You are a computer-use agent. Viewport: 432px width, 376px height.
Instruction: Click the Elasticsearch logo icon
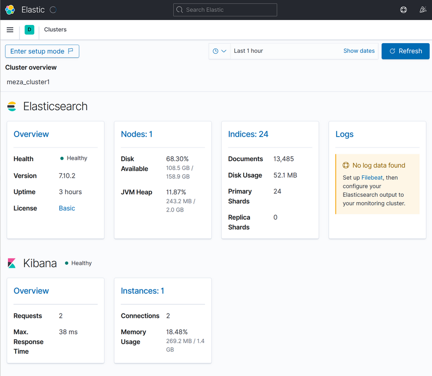[12, 107]
